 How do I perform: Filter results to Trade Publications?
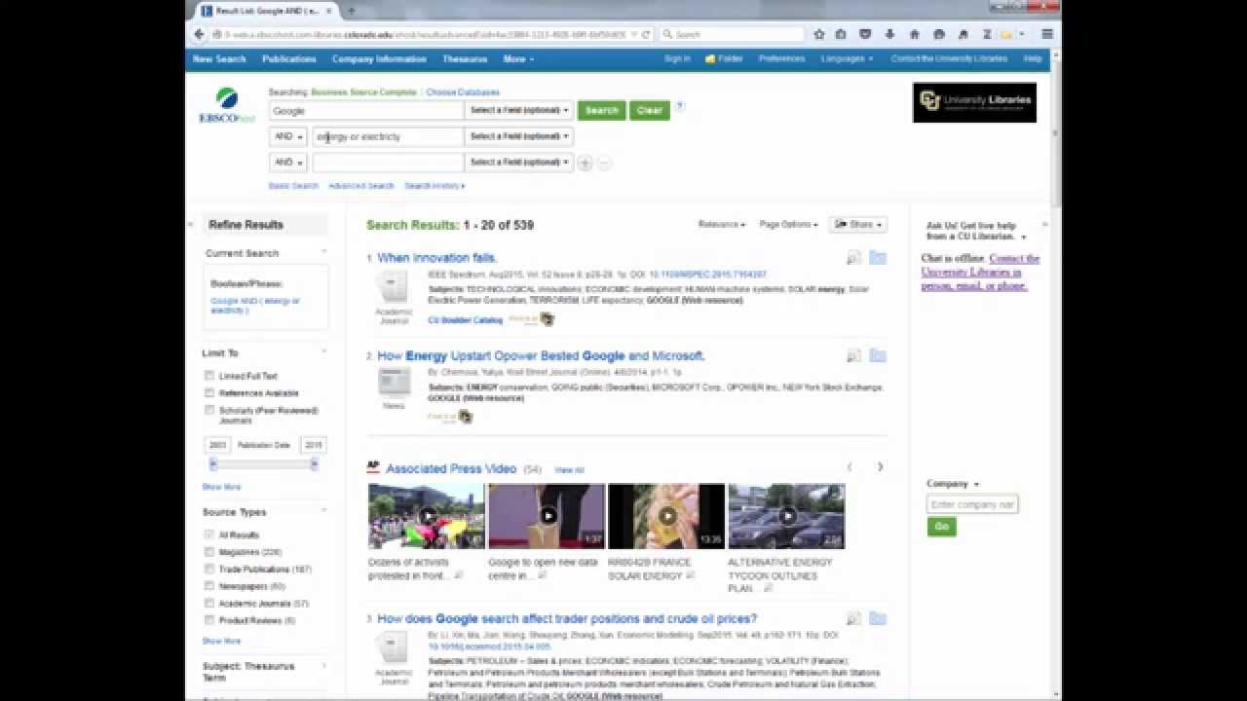[x=209, y=569]
